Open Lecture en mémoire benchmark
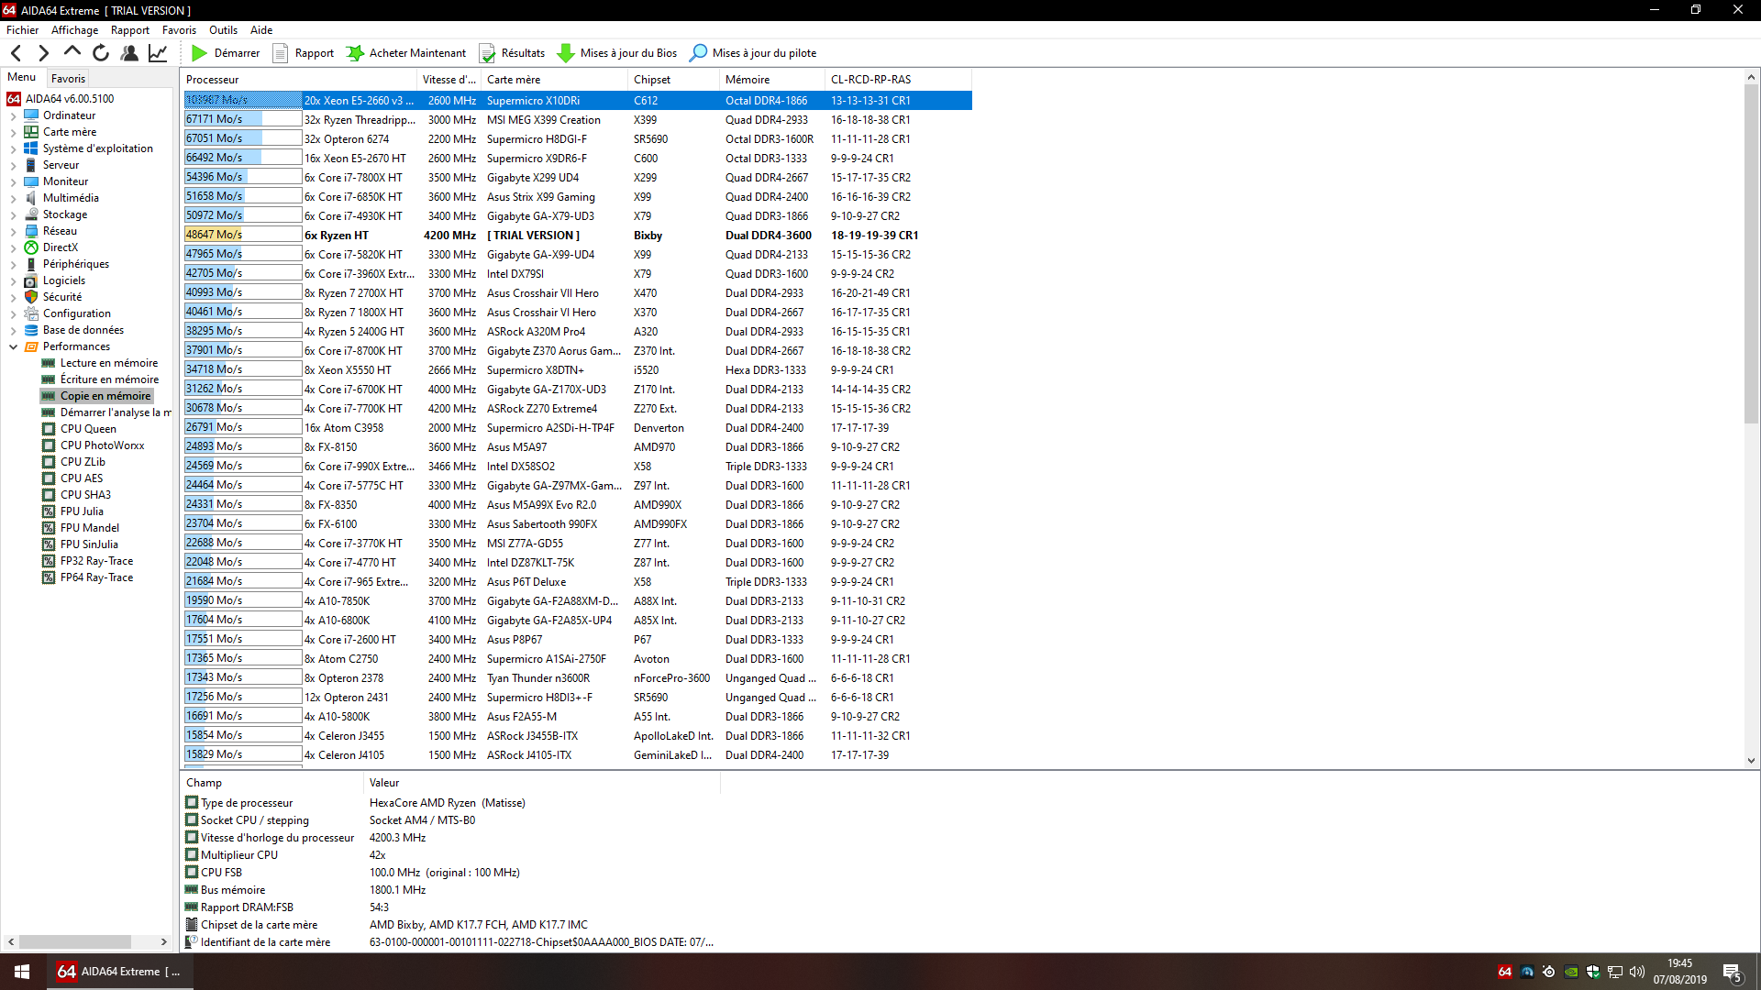1761x990 pixels. click(x=108, y=363)
